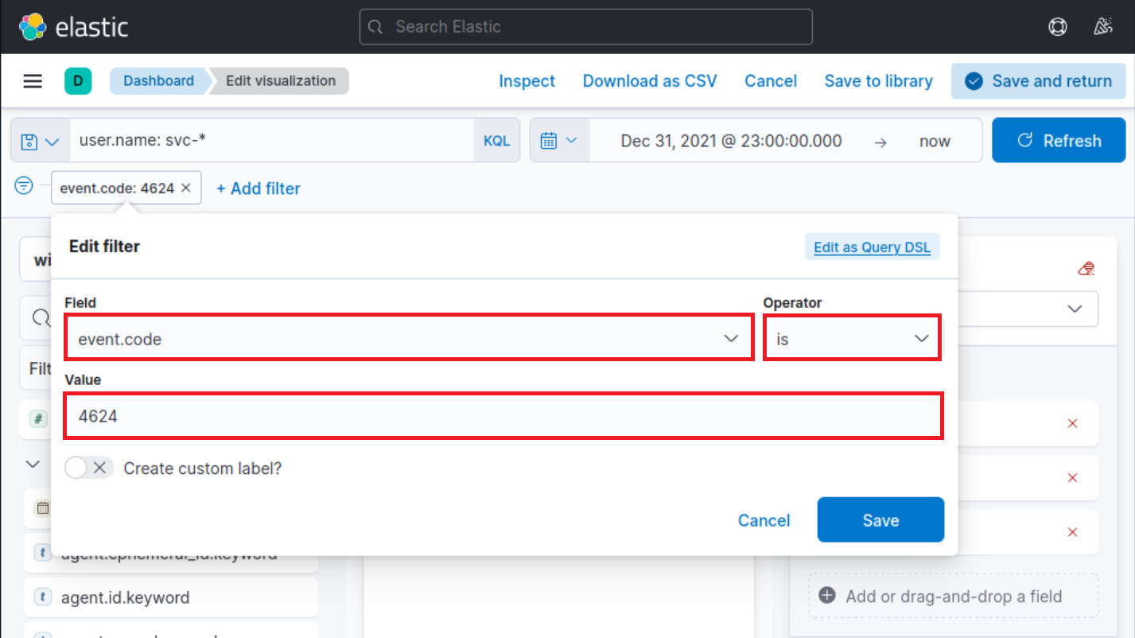Select the Edit visualization breadcrumb

(x=277, y=80)
